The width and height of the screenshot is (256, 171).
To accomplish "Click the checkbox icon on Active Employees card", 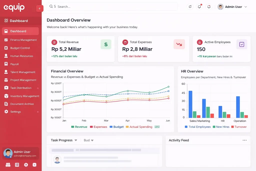I will [241, 44].
